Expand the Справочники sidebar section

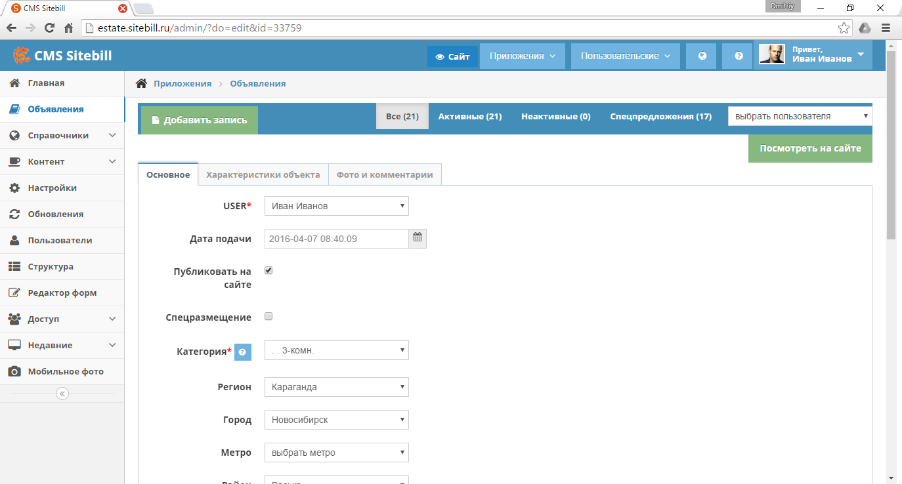112,136
